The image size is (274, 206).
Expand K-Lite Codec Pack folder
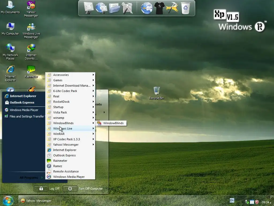[x=70, y=91]
